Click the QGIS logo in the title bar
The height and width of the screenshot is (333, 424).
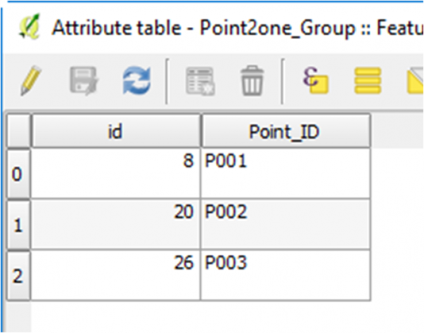tap(30, 27)
